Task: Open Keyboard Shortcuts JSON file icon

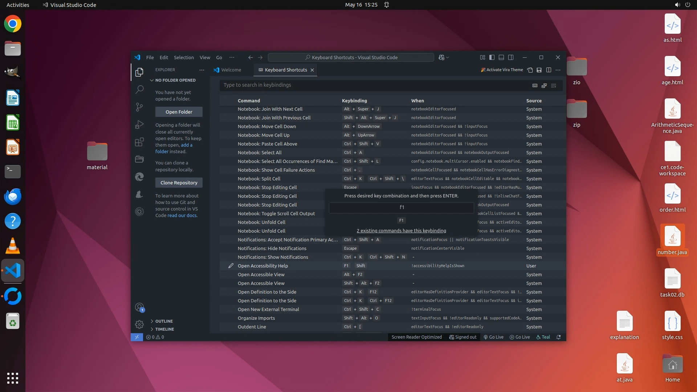Action: (x=530, y=70)
